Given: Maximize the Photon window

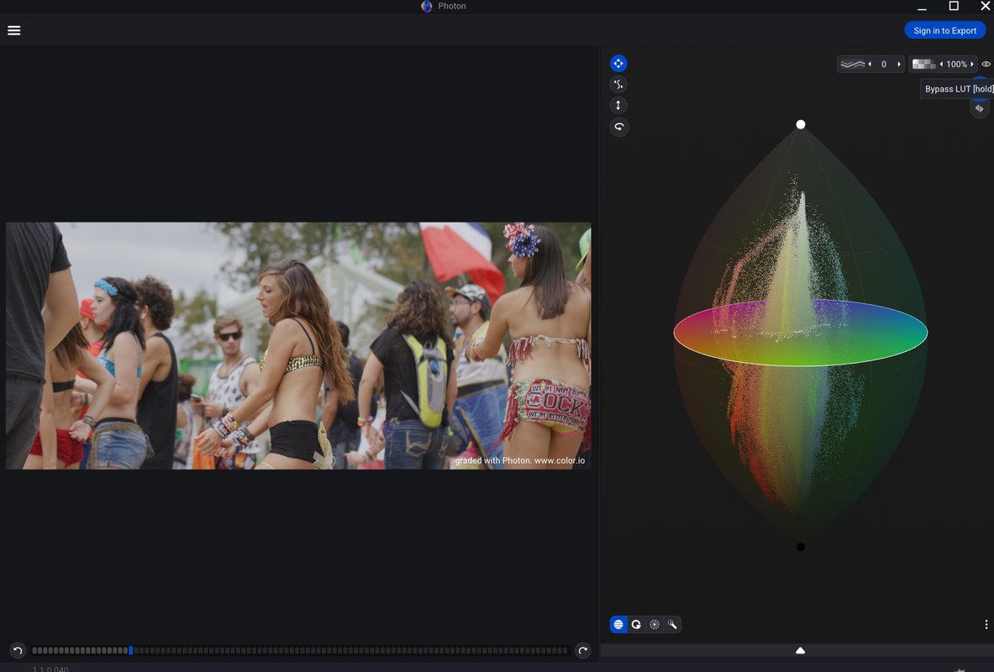Looking at the screenshot, I should [x=954, y=6].
